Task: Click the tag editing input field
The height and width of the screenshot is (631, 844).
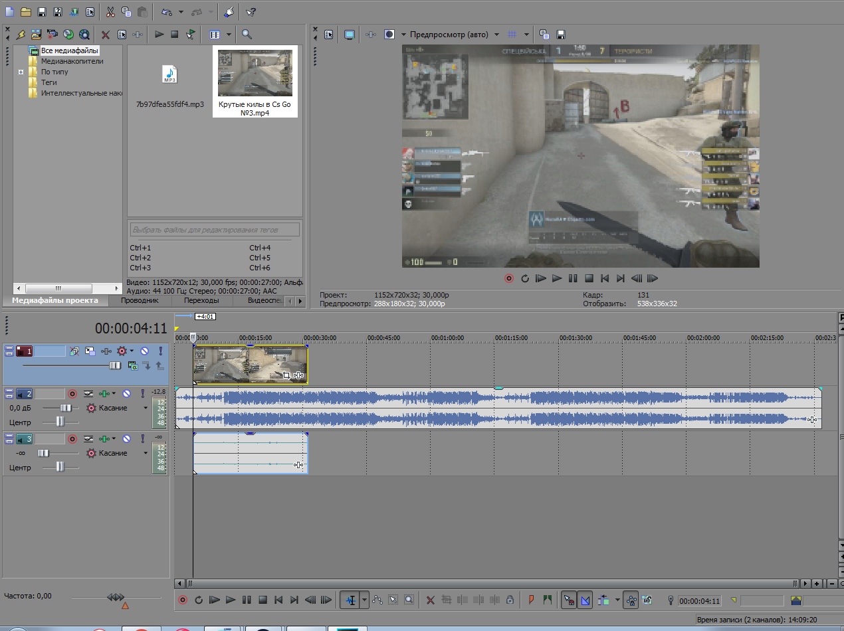Action: [215, 230]
